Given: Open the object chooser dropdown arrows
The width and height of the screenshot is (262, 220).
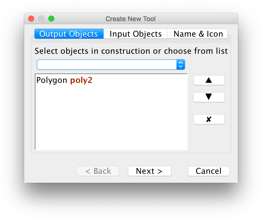Looking at the screenshot, I should [181, 65].
